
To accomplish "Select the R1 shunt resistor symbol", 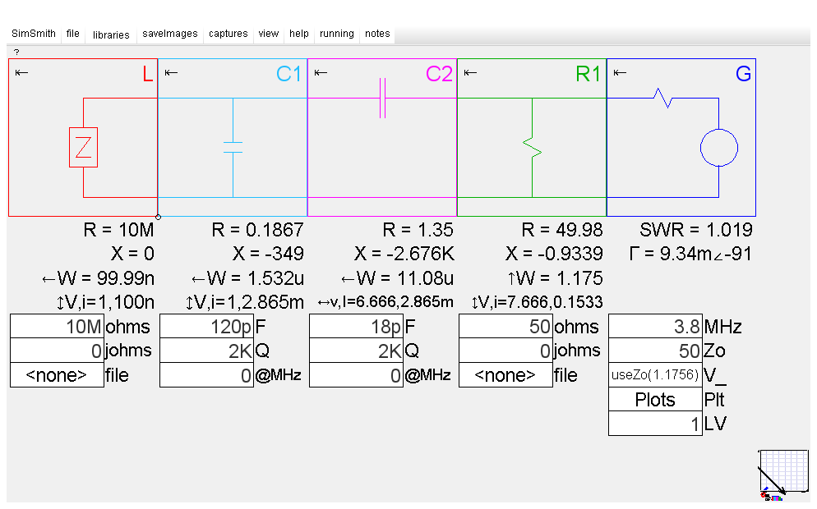I will (x=532, y=147).
